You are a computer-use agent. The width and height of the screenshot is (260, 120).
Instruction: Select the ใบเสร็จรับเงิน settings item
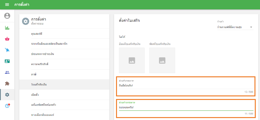(64, 84)
